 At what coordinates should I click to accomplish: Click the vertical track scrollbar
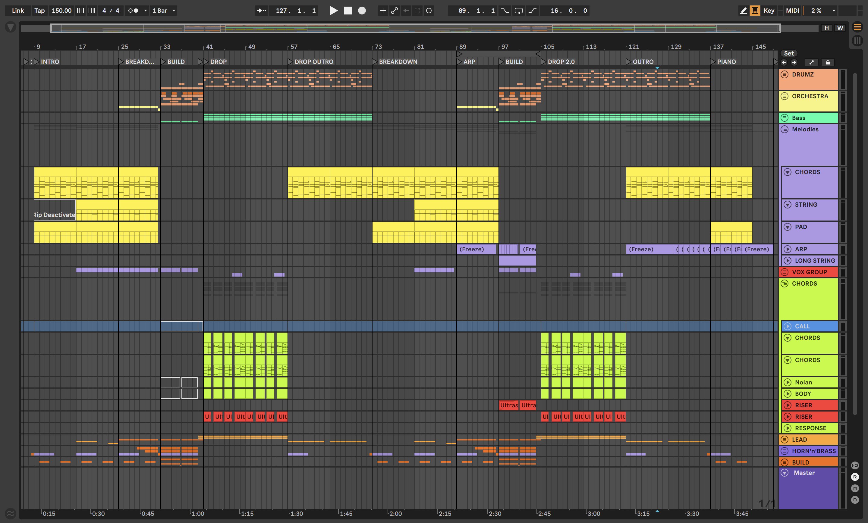tap(855, 243)
